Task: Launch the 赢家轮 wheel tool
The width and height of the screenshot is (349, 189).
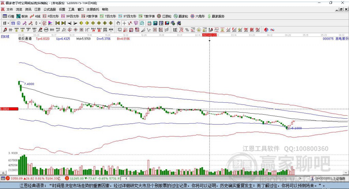Action: coord(181,16)
